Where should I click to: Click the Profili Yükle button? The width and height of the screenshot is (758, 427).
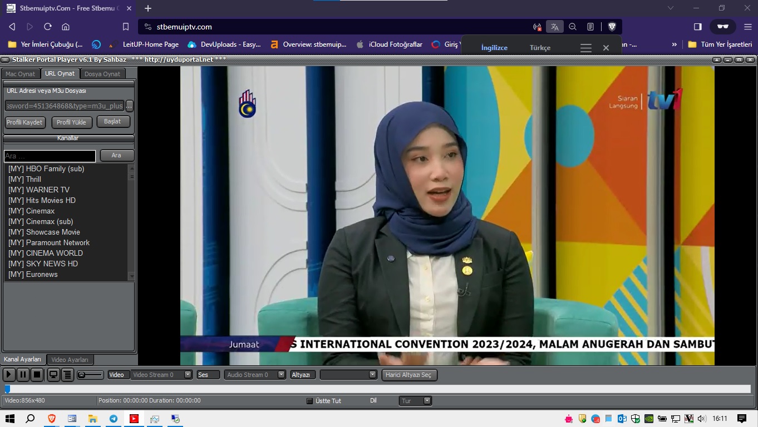tap(72, 122)
